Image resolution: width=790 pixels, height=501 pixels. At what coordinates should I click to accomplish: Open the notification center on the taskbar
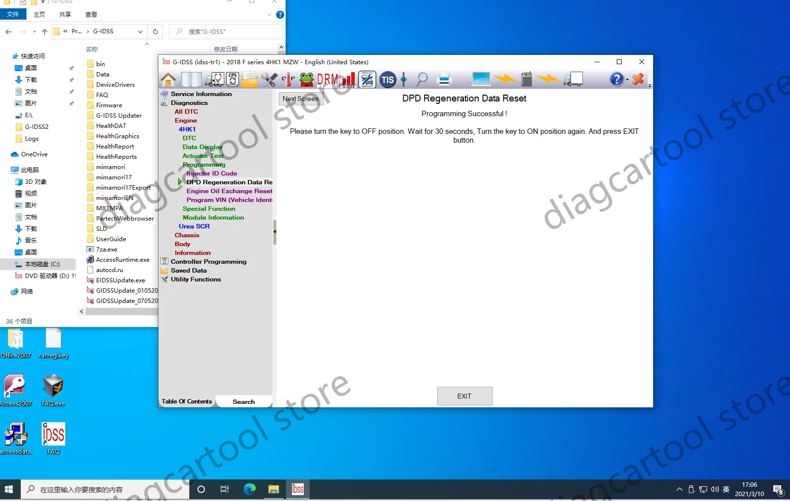pyautogui.click(x=778, y=489)
